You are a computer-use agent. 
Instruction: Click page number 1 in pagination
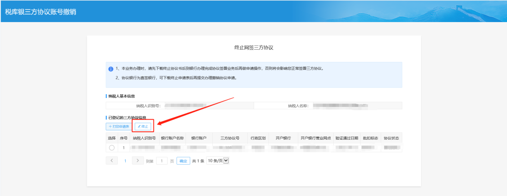click(x=125, y=161)
